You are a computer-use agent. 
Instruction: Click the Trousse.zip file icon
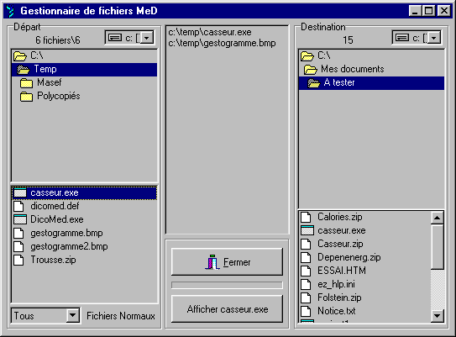[19, 260]
